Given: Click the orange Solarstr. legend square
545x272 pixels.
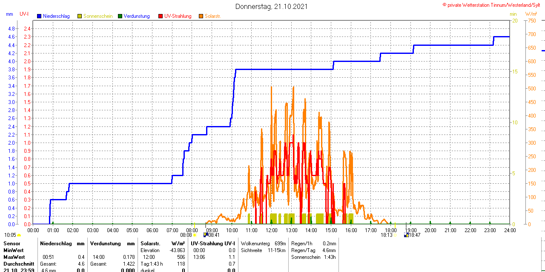Looking at the screenshot, I should [201, 16].
